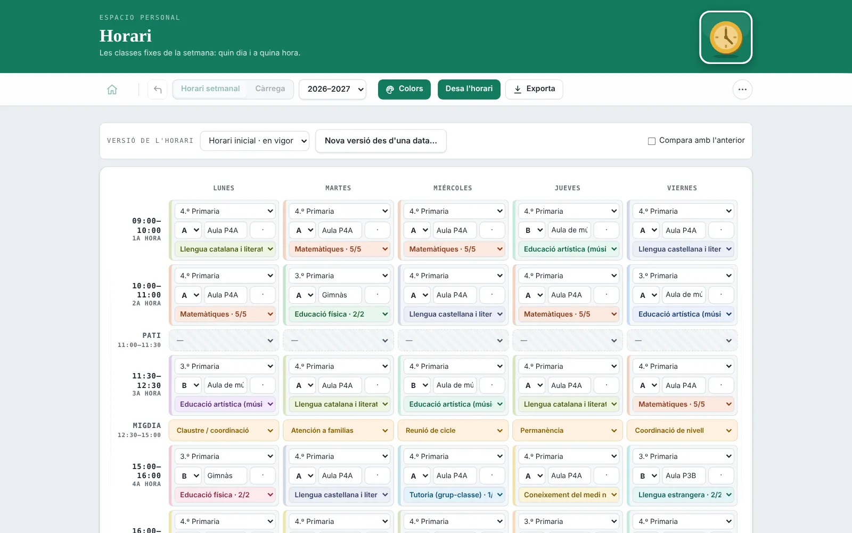Click the clock icon in the header
The image size is (852, 533).
(726, 37)
